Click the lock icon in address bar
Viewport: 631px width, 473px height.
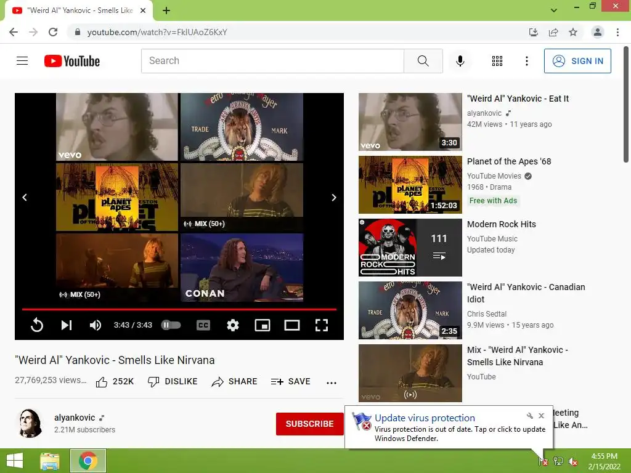pos(78,32)
